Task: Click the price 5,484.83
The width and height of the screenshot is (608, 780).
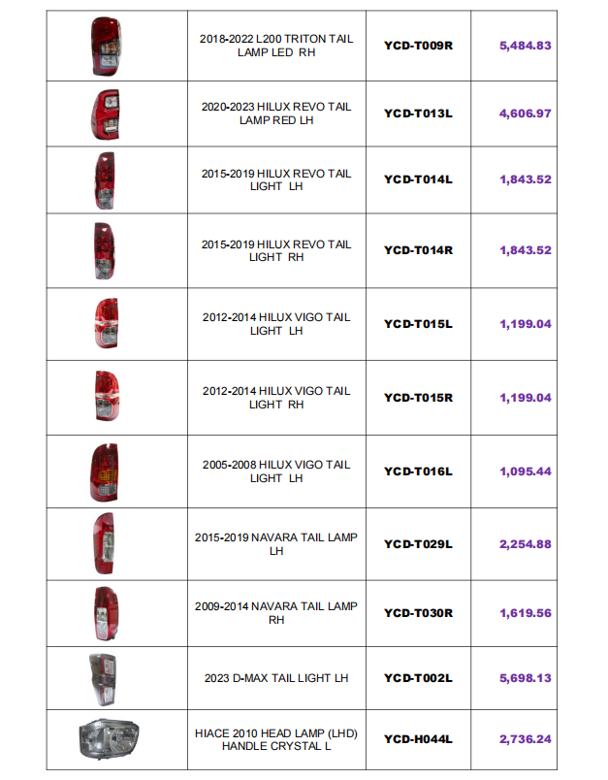Action: coord(526,46)
